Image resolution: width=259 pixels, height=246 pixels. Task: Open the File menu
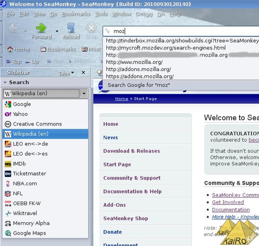[10, 14]
